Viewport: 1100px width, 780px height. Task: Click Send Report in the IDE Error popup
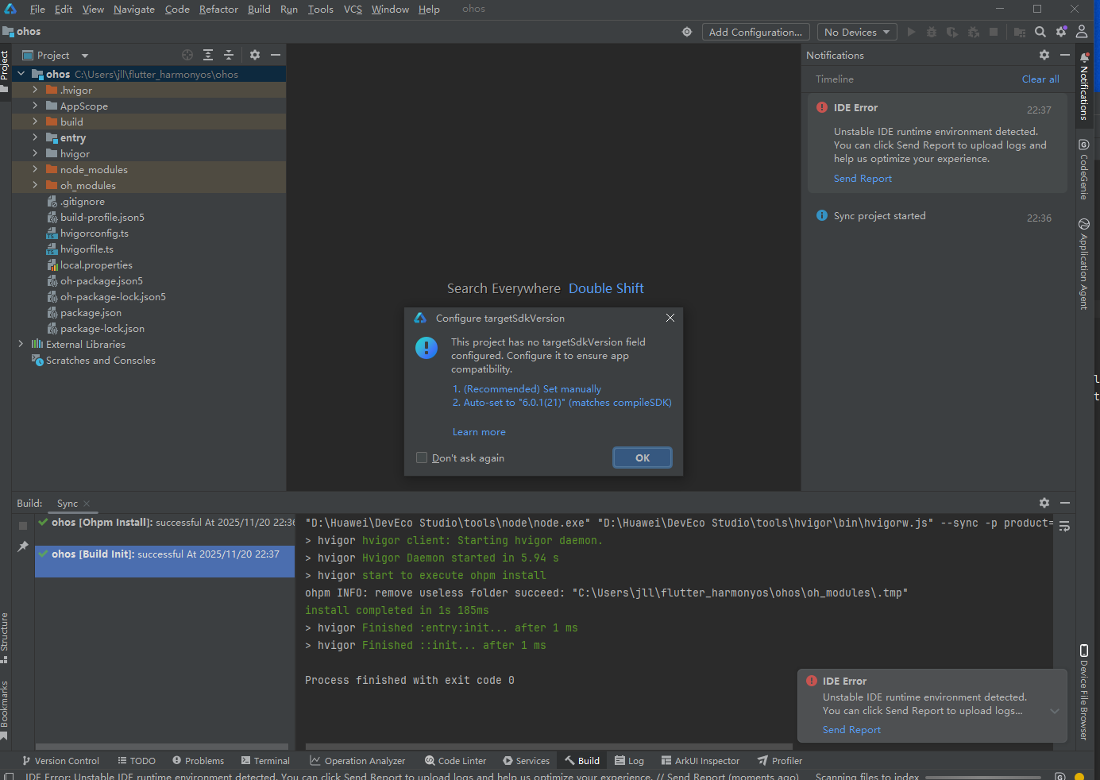(x=851, y=730)
